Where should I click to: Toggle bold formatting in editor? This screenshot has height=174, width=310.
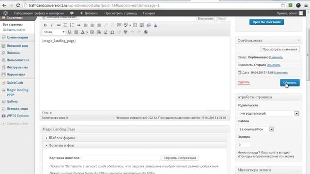point(45,25)
